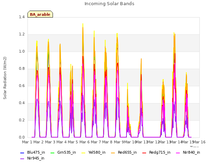Click the Red655_in orange legend swatch
Screen dimensions: 220x165
[113, 153]
